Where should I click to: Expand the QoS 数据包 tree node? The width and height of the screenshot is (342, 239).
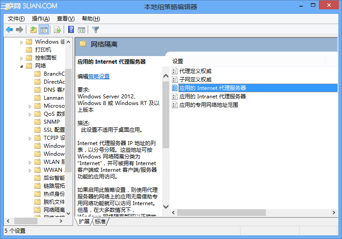tap(30, 114)
